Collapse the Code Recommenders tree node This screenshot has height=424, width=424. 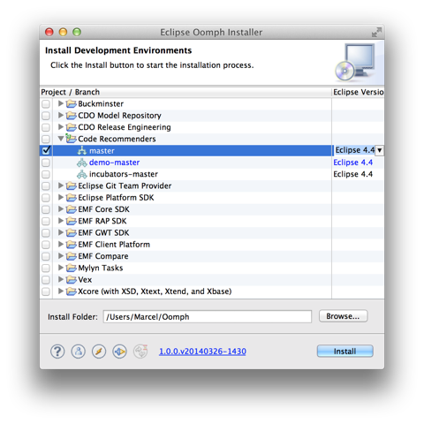click(x=61, y=138)
